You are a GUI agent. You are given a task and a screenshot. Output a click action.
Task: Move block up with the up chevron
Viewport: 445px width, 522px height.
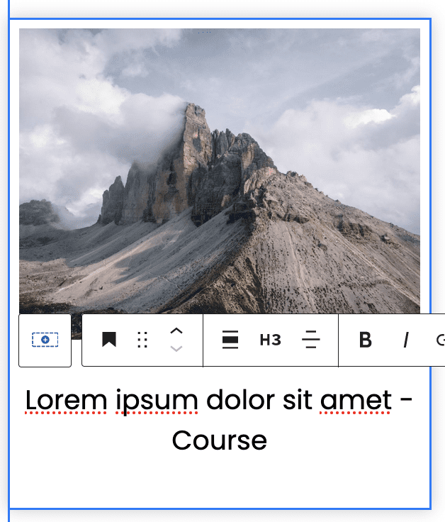point(176,331)
